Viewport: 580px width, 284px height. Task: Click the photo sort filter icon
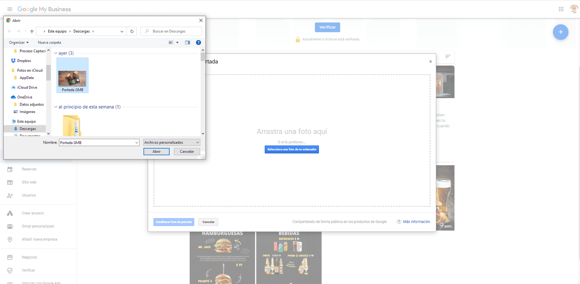tap(448, 57)
